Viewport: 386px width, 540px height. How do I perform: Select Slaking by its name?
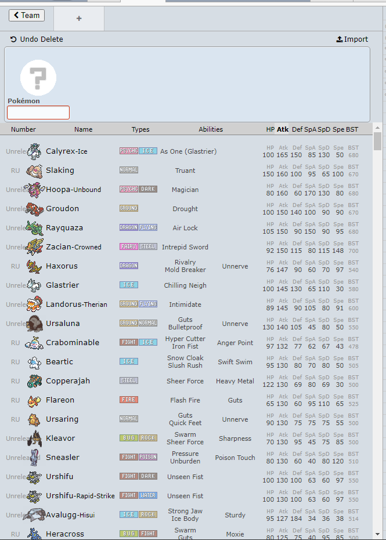tap(60, 171)
